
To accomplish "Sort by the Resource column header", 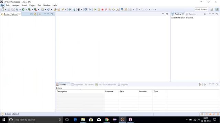I will coord(111,92).
